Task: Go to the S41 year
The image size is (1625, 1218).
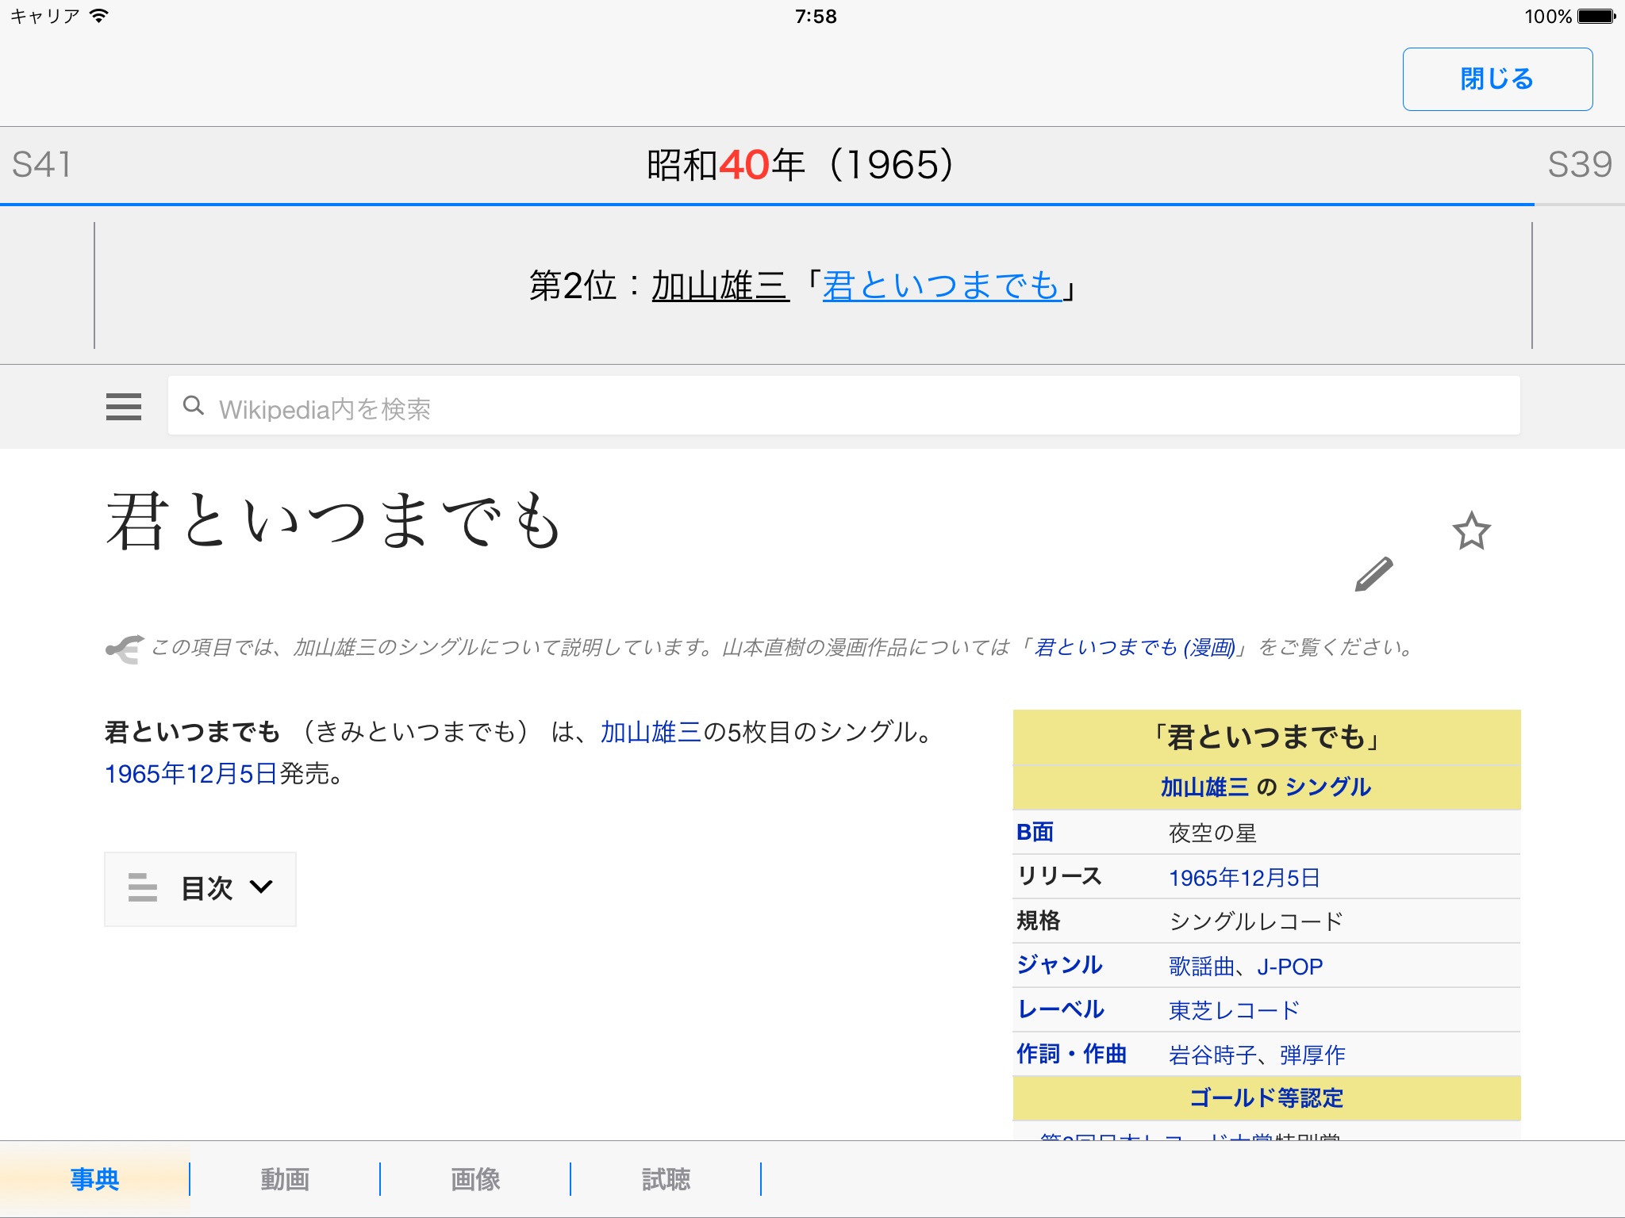Action: pyautogui.click(x=42, y=165)
